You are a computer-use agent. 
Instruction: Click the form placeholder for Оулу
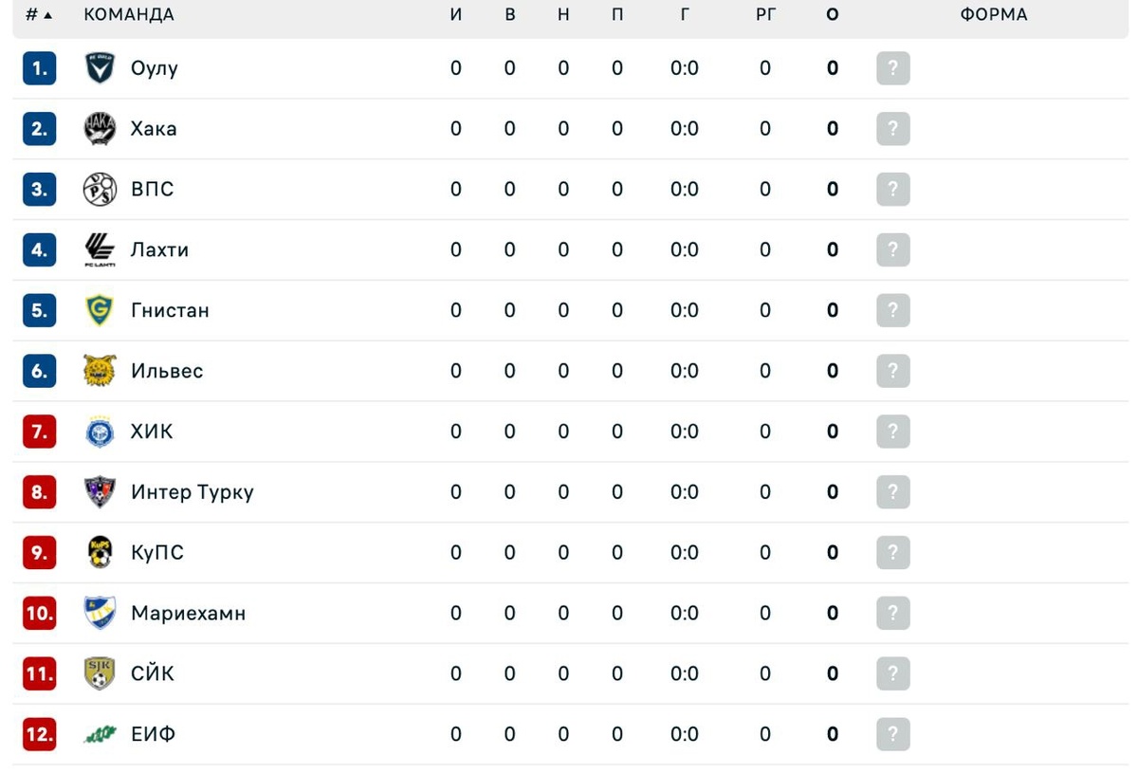pos(893,68)
